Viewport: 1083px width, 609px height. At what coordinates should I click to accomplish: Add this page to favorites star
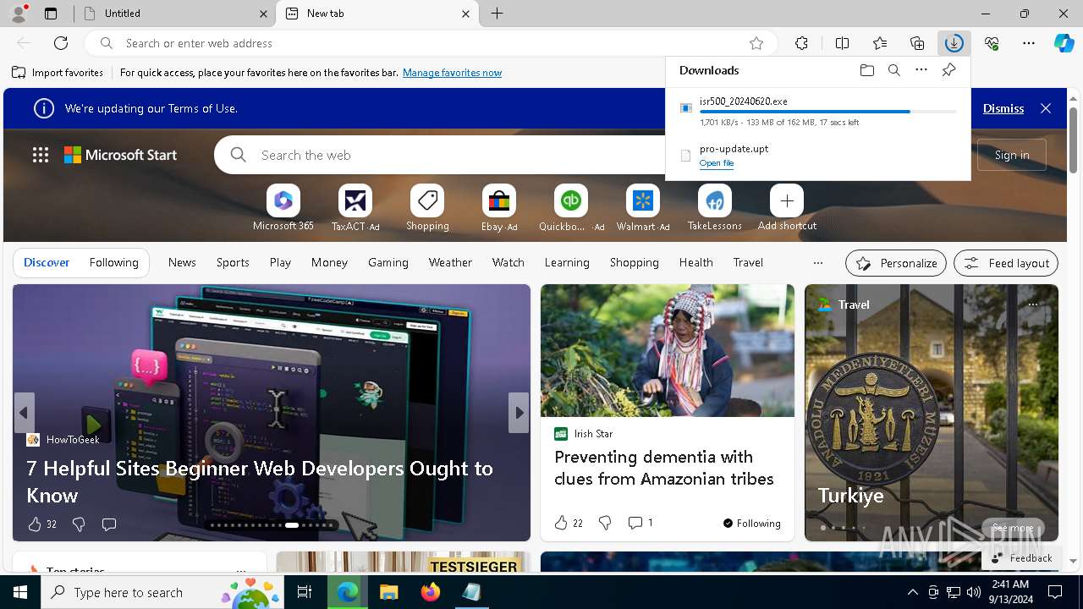click(x=756, y=43)
